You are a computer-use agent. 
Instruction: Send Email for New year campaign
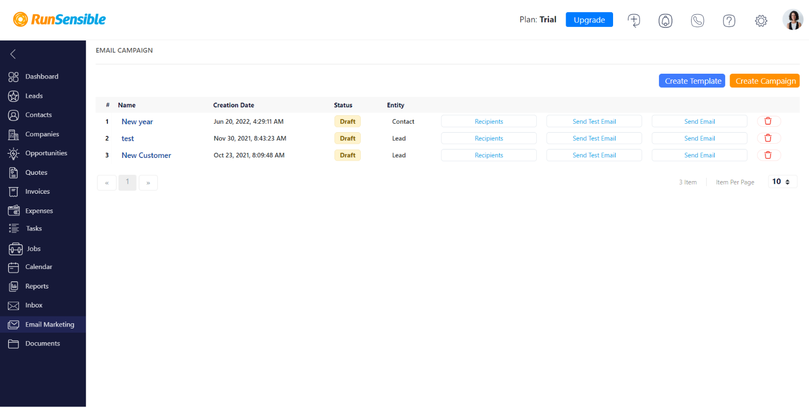pos(699,122)
